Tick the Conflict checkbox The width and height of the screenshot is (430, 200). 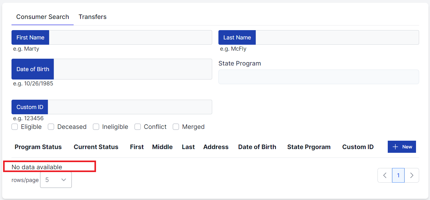[x=138, y=127]
